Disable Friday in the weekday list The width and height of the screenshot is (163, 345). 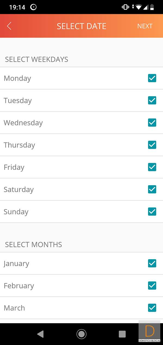point(152,167)
